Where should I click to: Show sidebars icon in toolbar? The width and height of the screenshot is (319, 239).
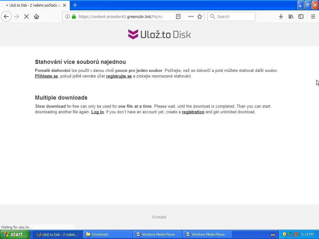301,16
